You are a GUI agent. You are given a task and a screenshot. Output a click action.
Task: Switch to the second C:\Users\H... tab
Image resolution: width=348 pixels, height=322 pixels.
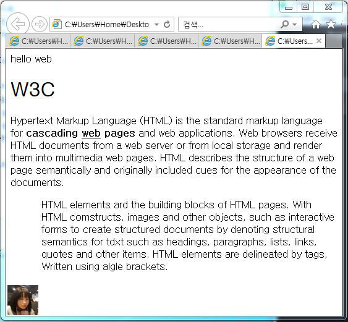(103, 41)
